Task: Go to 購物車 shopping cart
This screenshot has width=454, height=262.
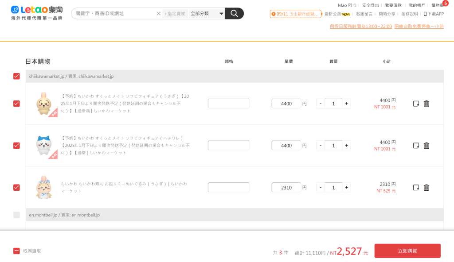Action: pos(437,5)
